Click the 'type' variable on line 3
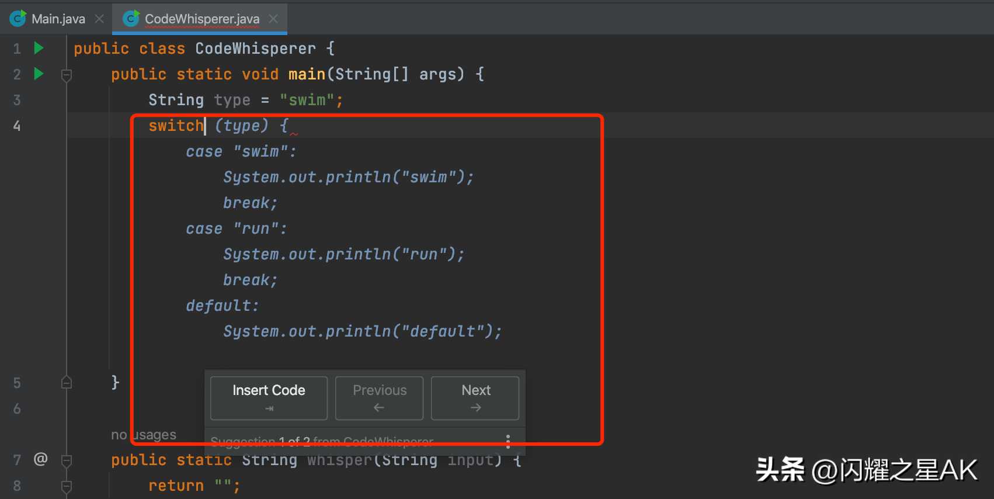This screenshot has width=994, height=499. [x=232, y=100]
